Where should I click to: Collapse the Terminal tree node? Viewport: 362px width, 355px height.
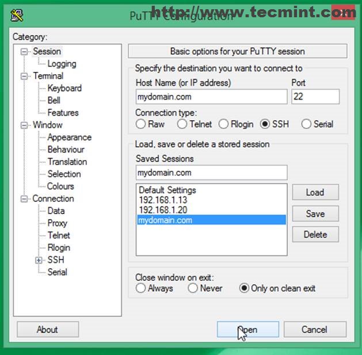[24, 76]
